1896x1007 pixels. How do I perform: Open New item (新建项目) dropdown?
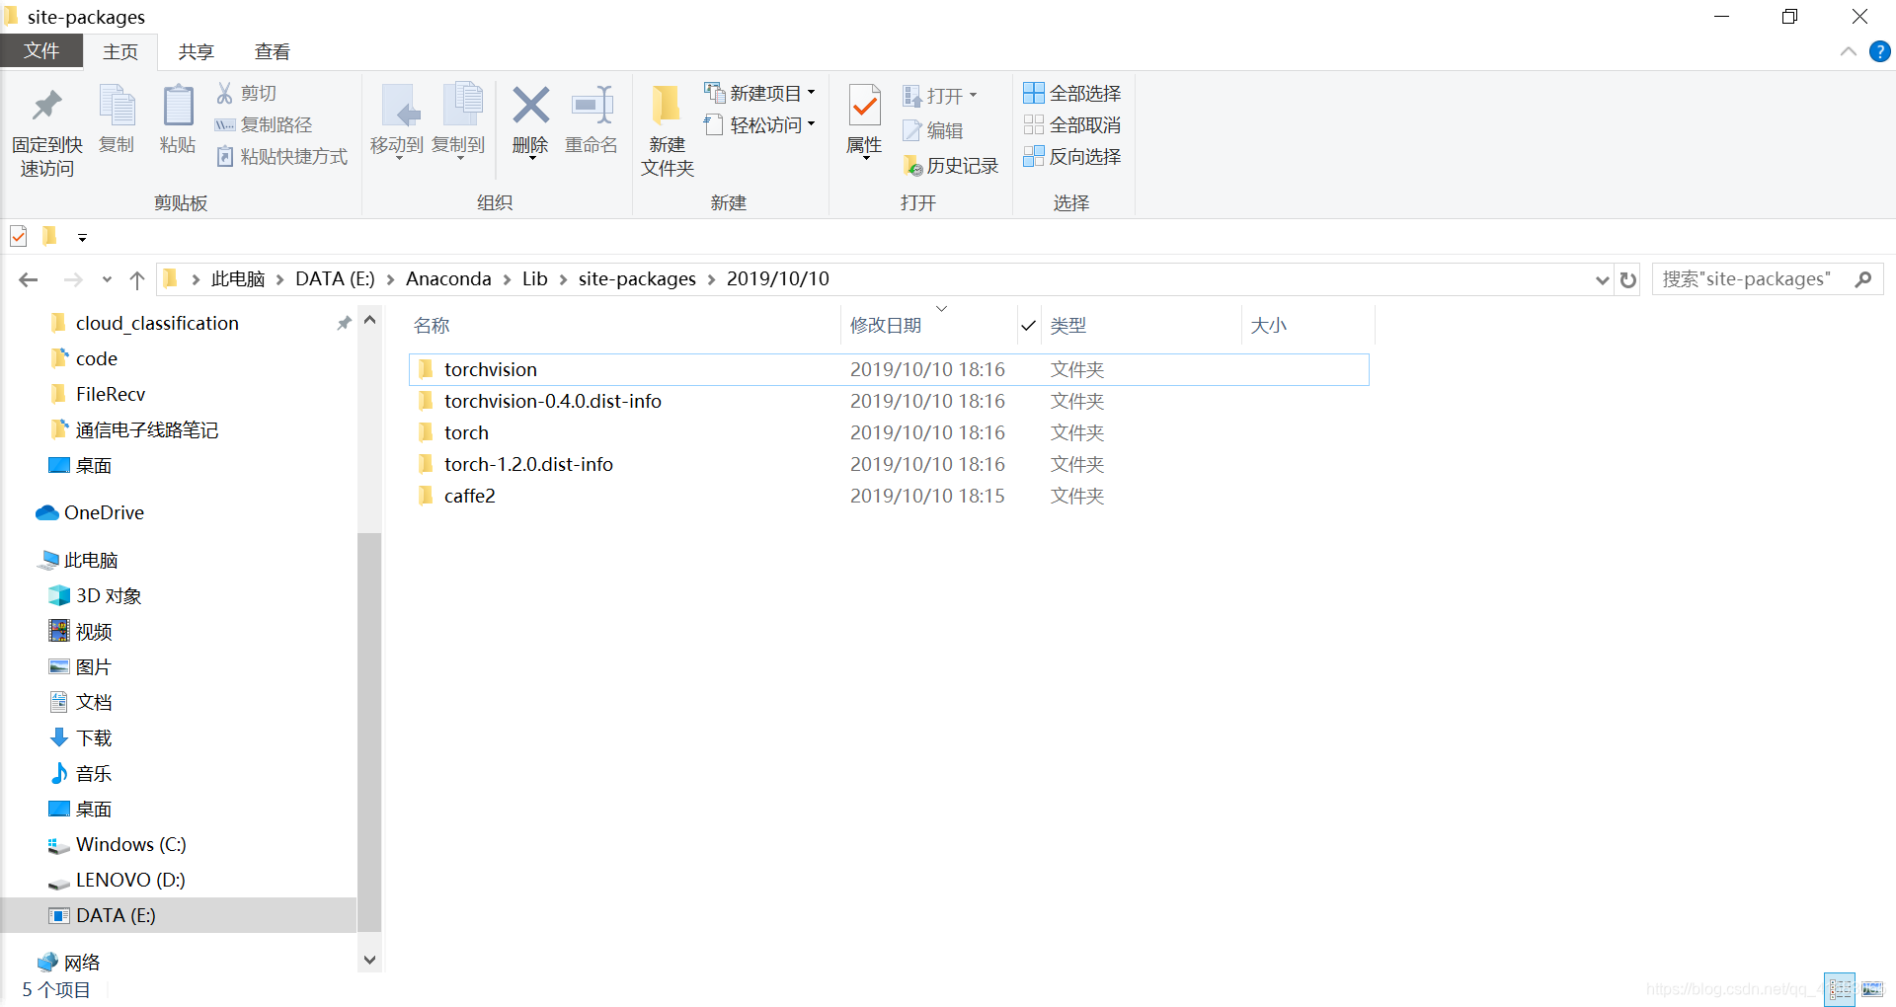pos(759,93)
